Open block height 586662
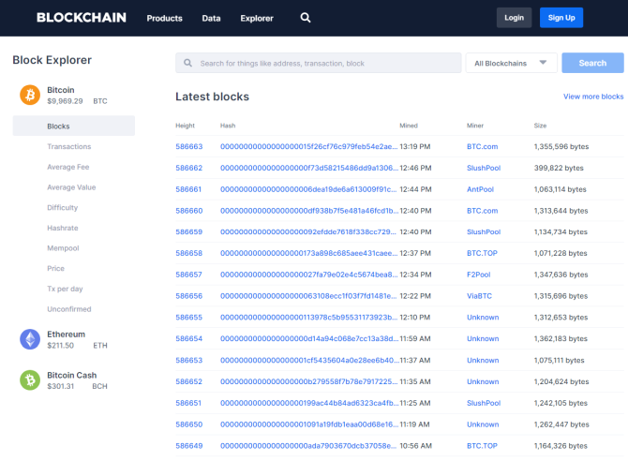Image resolution: width=628 pixels, height=461 pixels. [x=189, y=168]
